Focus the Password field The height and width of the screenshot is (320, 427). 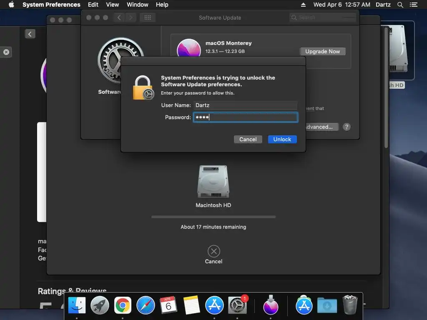(x=245, y=117)
